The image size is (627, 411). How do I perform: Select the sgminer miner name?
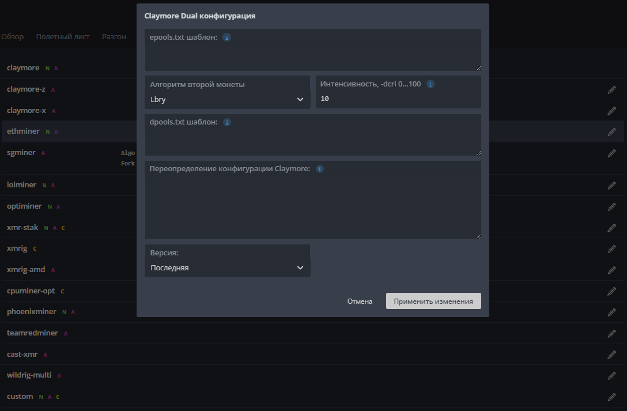[21, 152]
